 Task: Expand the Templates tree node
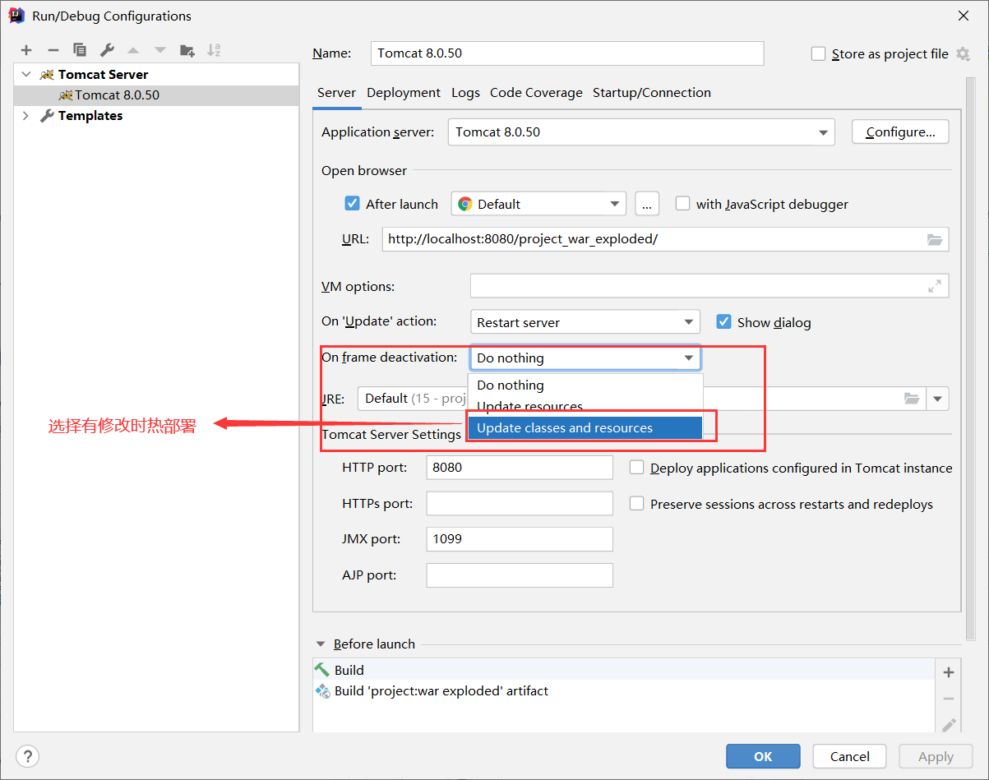tap(26, 116)
